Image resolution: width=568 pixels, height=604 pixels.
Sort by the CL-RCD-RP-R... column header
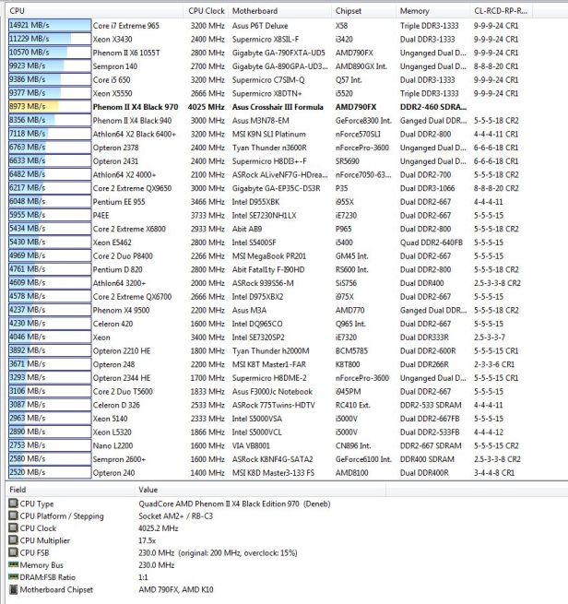501,11
